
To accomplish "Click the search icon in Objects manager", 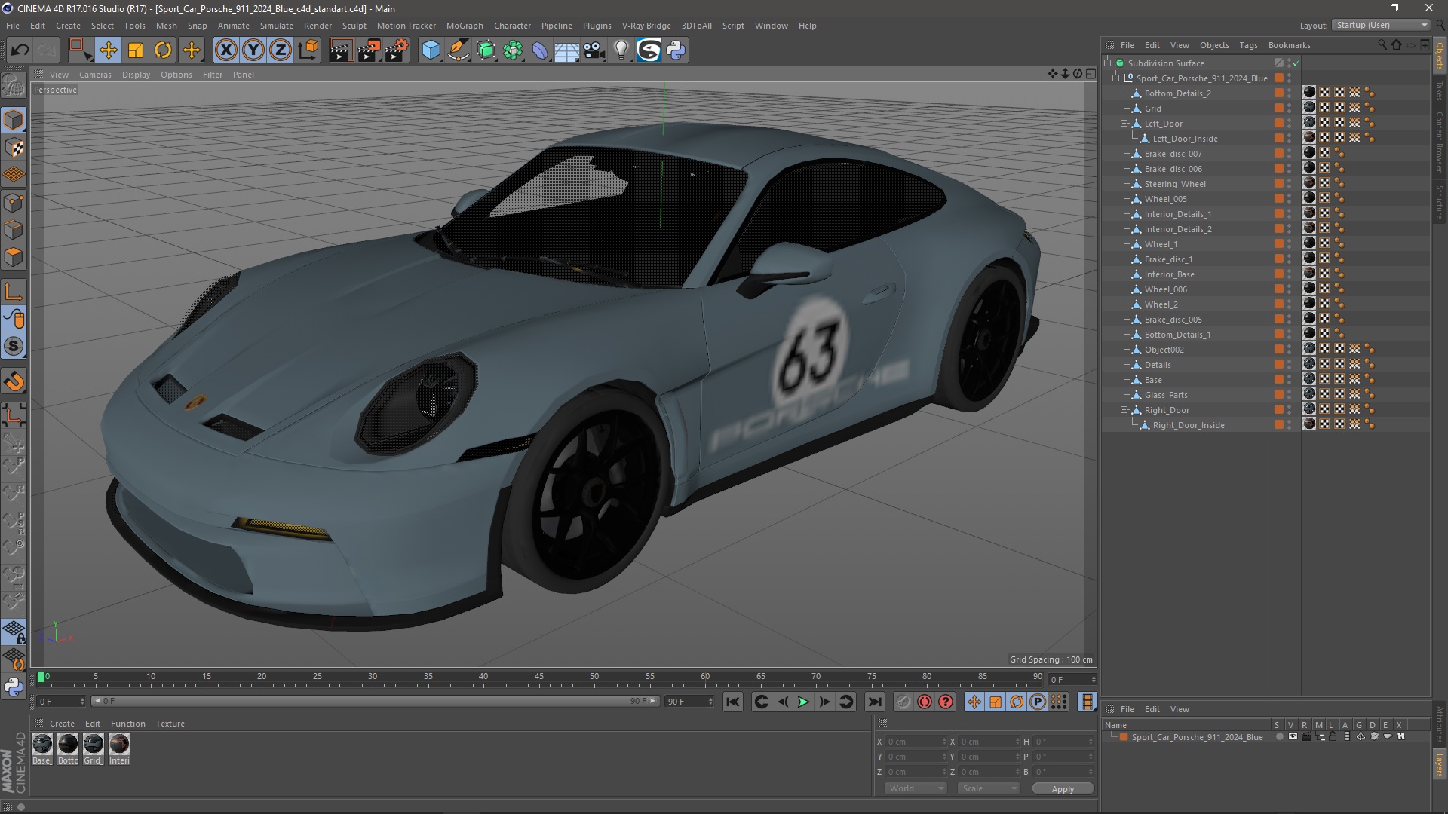I will pos(1382,45).
